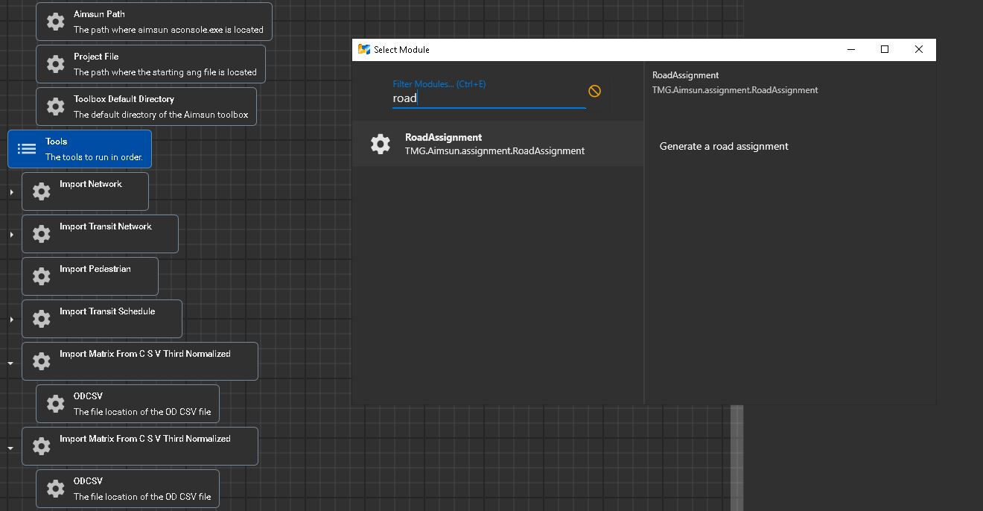
Task: Select the Tools node in the workflow
Action: point(80,148)
